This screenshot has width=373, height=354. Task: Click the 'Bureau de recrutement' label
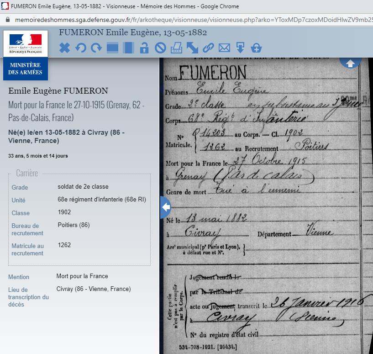pyautogui.click(x=27, y=229)
